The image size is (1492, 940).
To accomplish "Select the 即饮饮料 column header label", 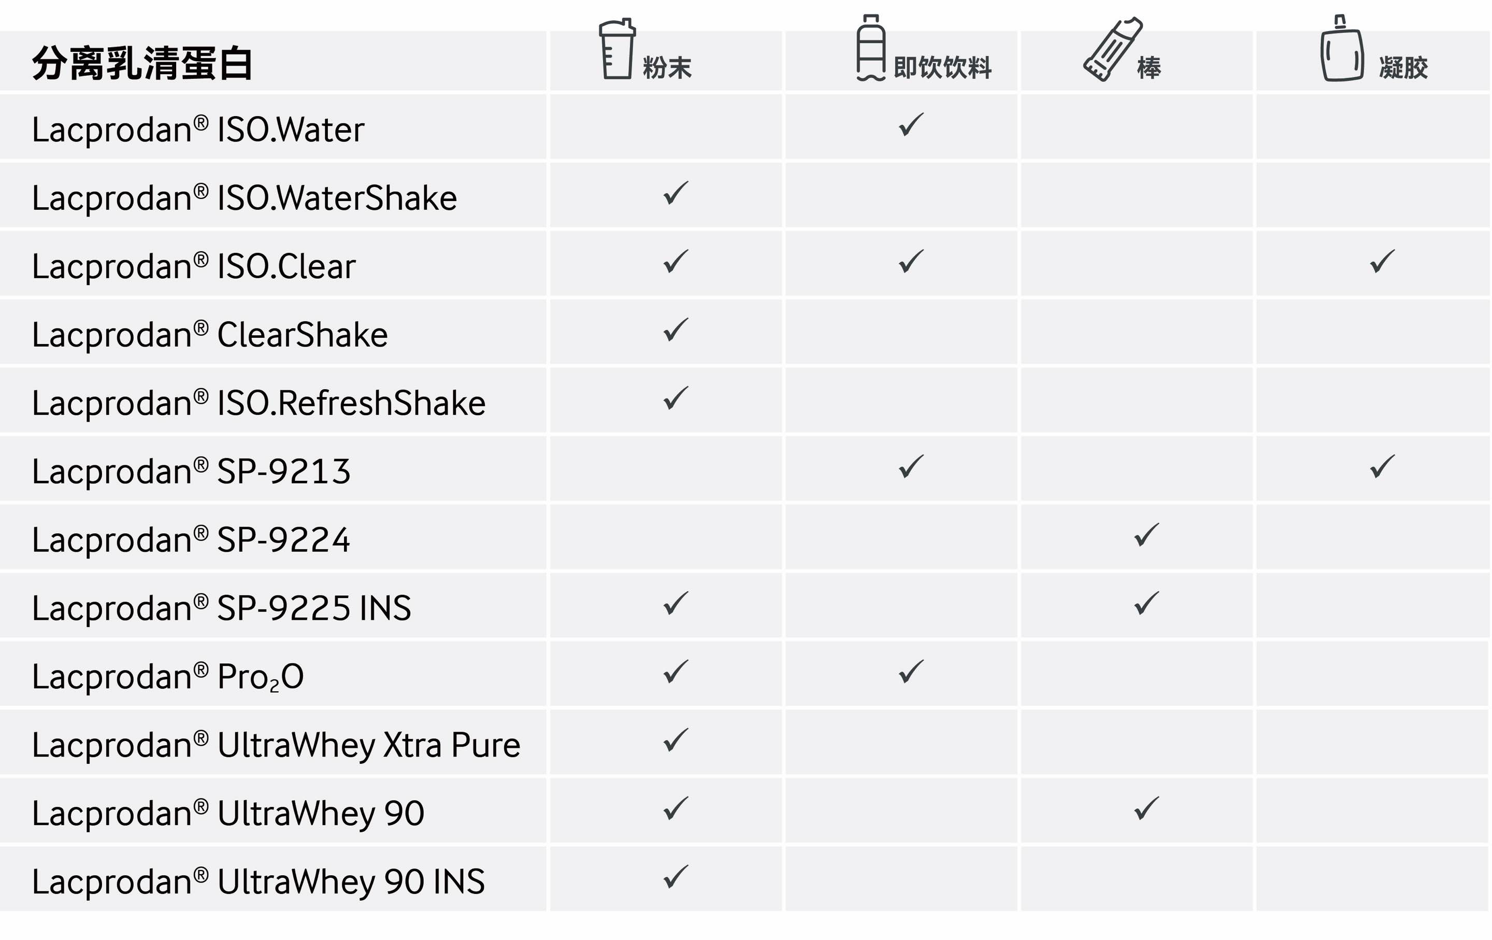I will (942, 67).
